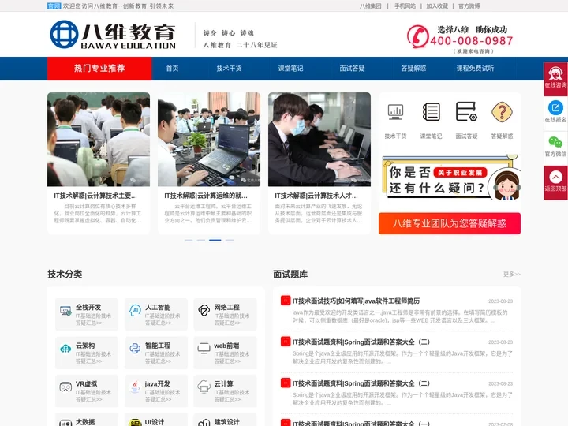Screen dimensions: 568x426
Task: Click the 智能工程 Python category icon
Action: (x=135, y=349)
